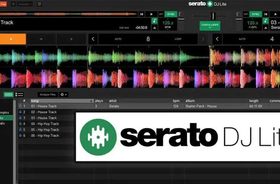Click the Analyze Files button
This screenshot has width=280, height=184.
pyautogui.click(x=48, y=95)
